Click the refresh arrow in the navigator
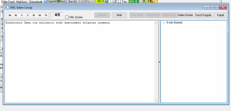 click(x=46, y=15)
